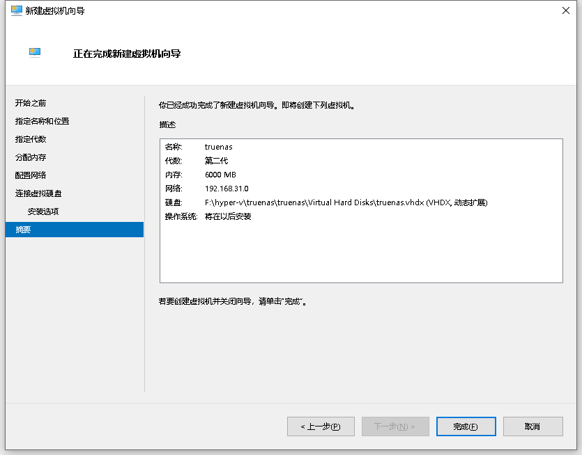This screenshot has width=582, height=455.
Task: Cancel the wizard with 取消
Action: click(533, 426)
